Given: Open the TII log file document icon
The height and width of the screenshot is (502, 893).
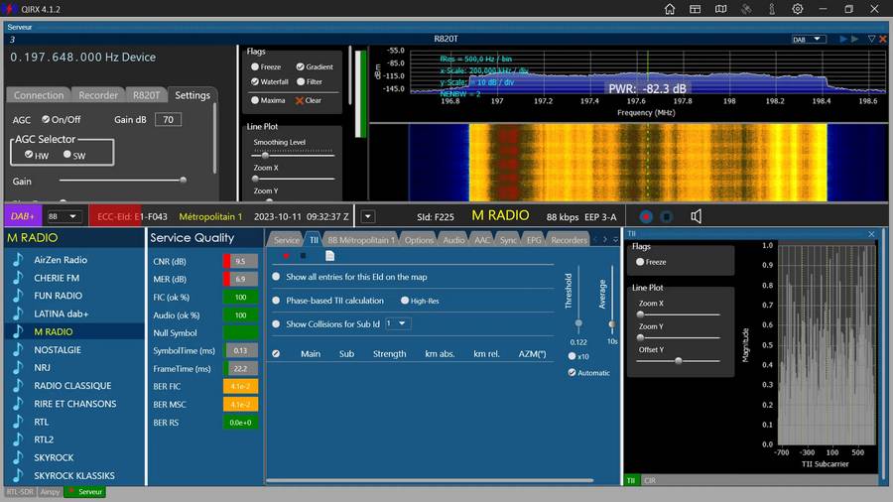Looking at the screenshot, I should [x=329, y=256].
